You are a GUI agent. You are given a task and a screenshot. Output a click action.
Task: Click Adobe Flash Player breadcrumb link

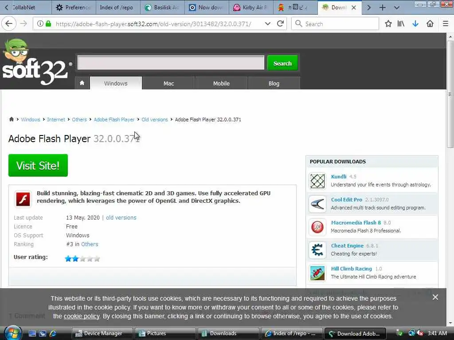[x=114, y=120]
